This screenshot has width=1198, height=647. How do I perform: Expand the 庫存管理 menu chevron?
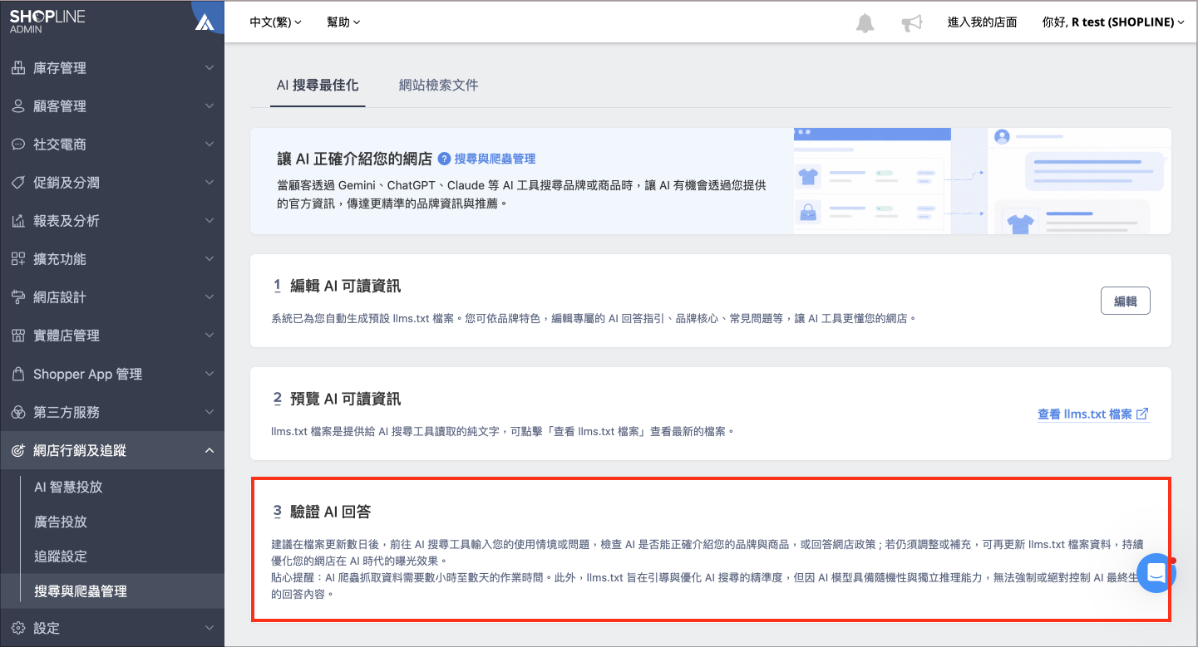click(x=210, y=68)
